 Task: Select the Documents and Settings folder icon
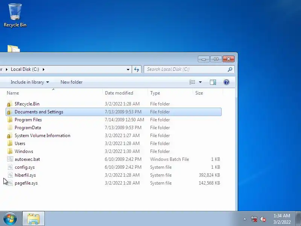9,112
